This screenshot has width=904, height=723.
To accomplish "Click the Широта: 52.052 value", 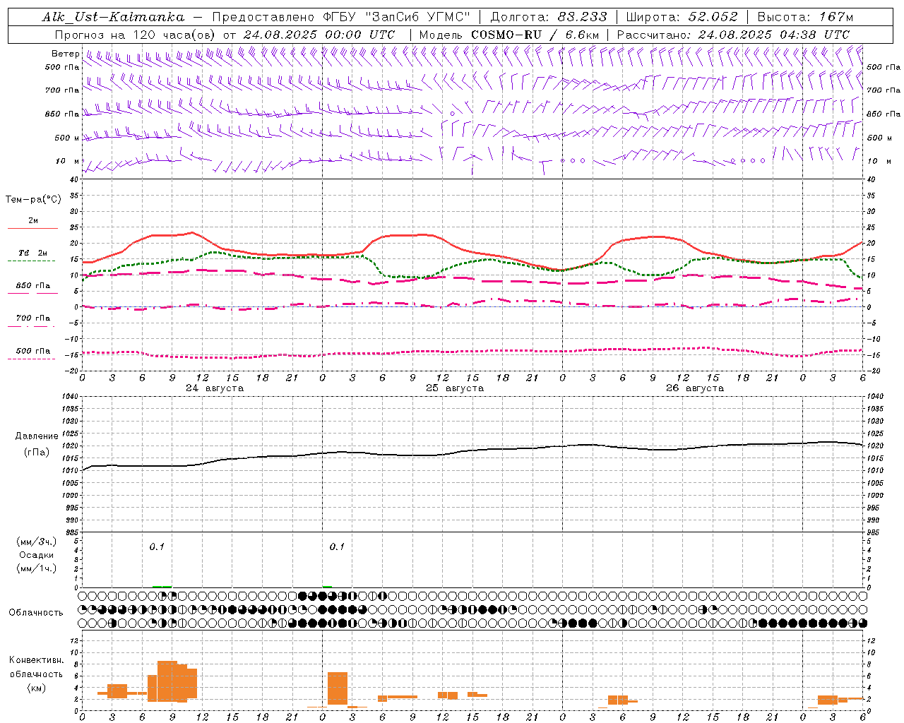I will 682,17.
